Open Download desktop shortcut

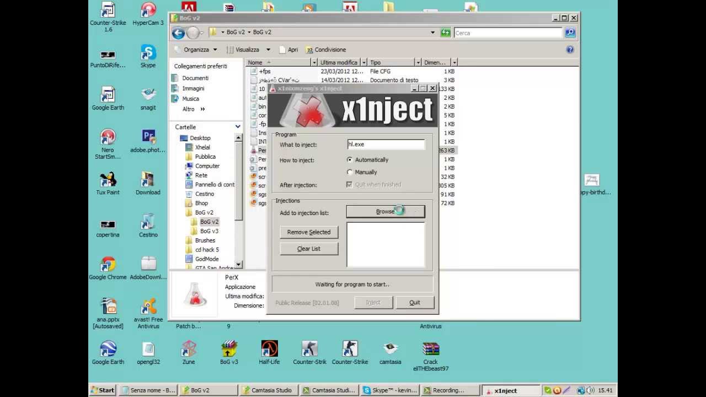(x=148, y=184)
